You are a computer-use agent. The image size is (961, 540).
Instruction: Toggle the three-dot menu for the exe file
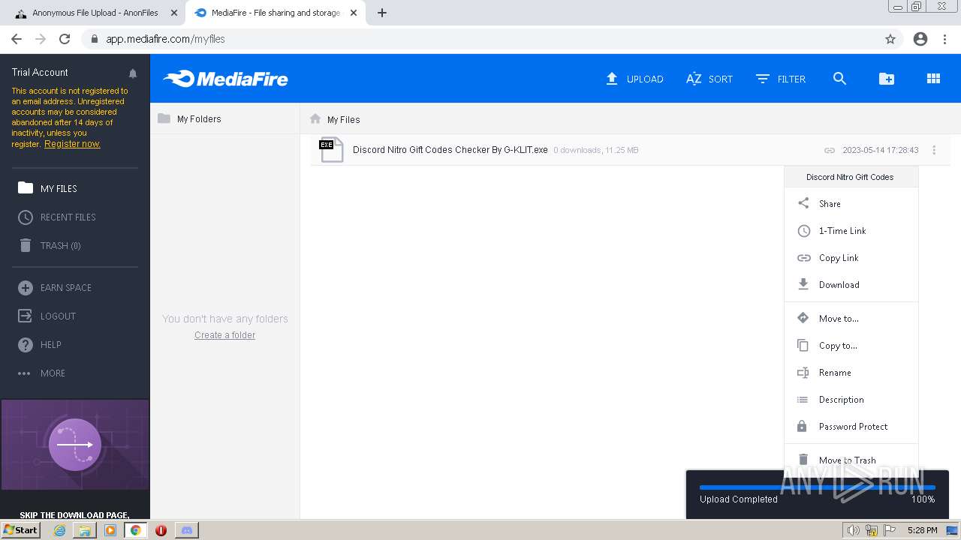tap(934, 150)
